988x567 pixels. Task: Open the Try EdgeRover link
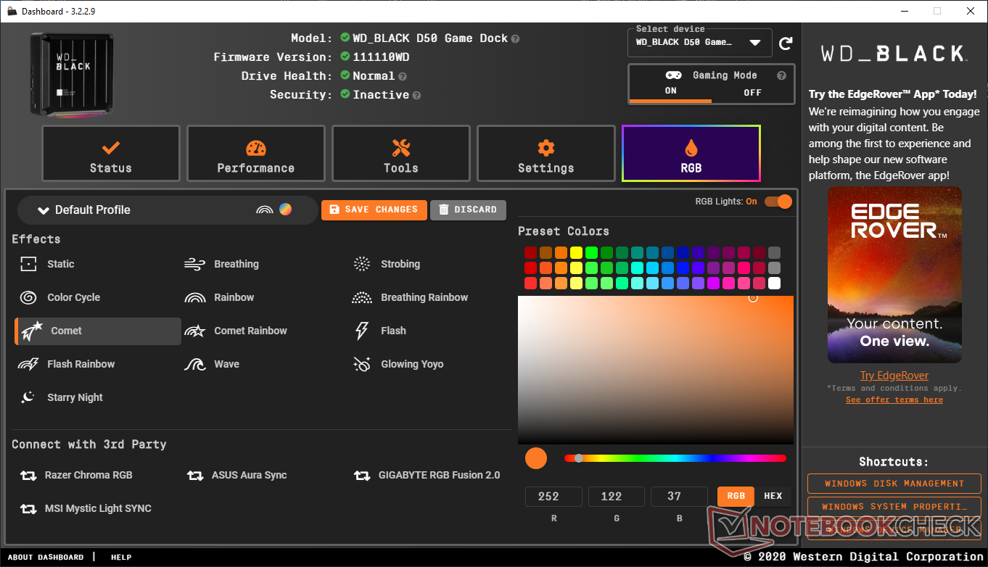pyautogui.click(x=894, y=376)
